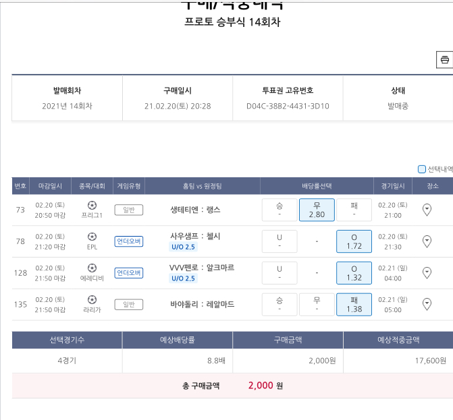Click soccer ball icon for 라리가 match

coord(92,299)
